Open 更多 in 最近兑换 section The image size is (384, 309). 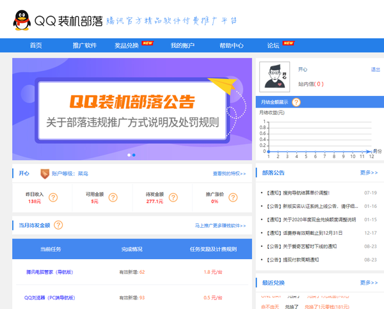[369, 283]
